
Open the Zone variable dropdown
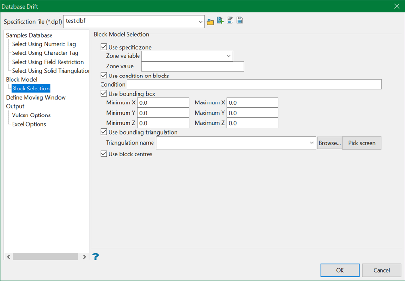(x=229, y=56)
